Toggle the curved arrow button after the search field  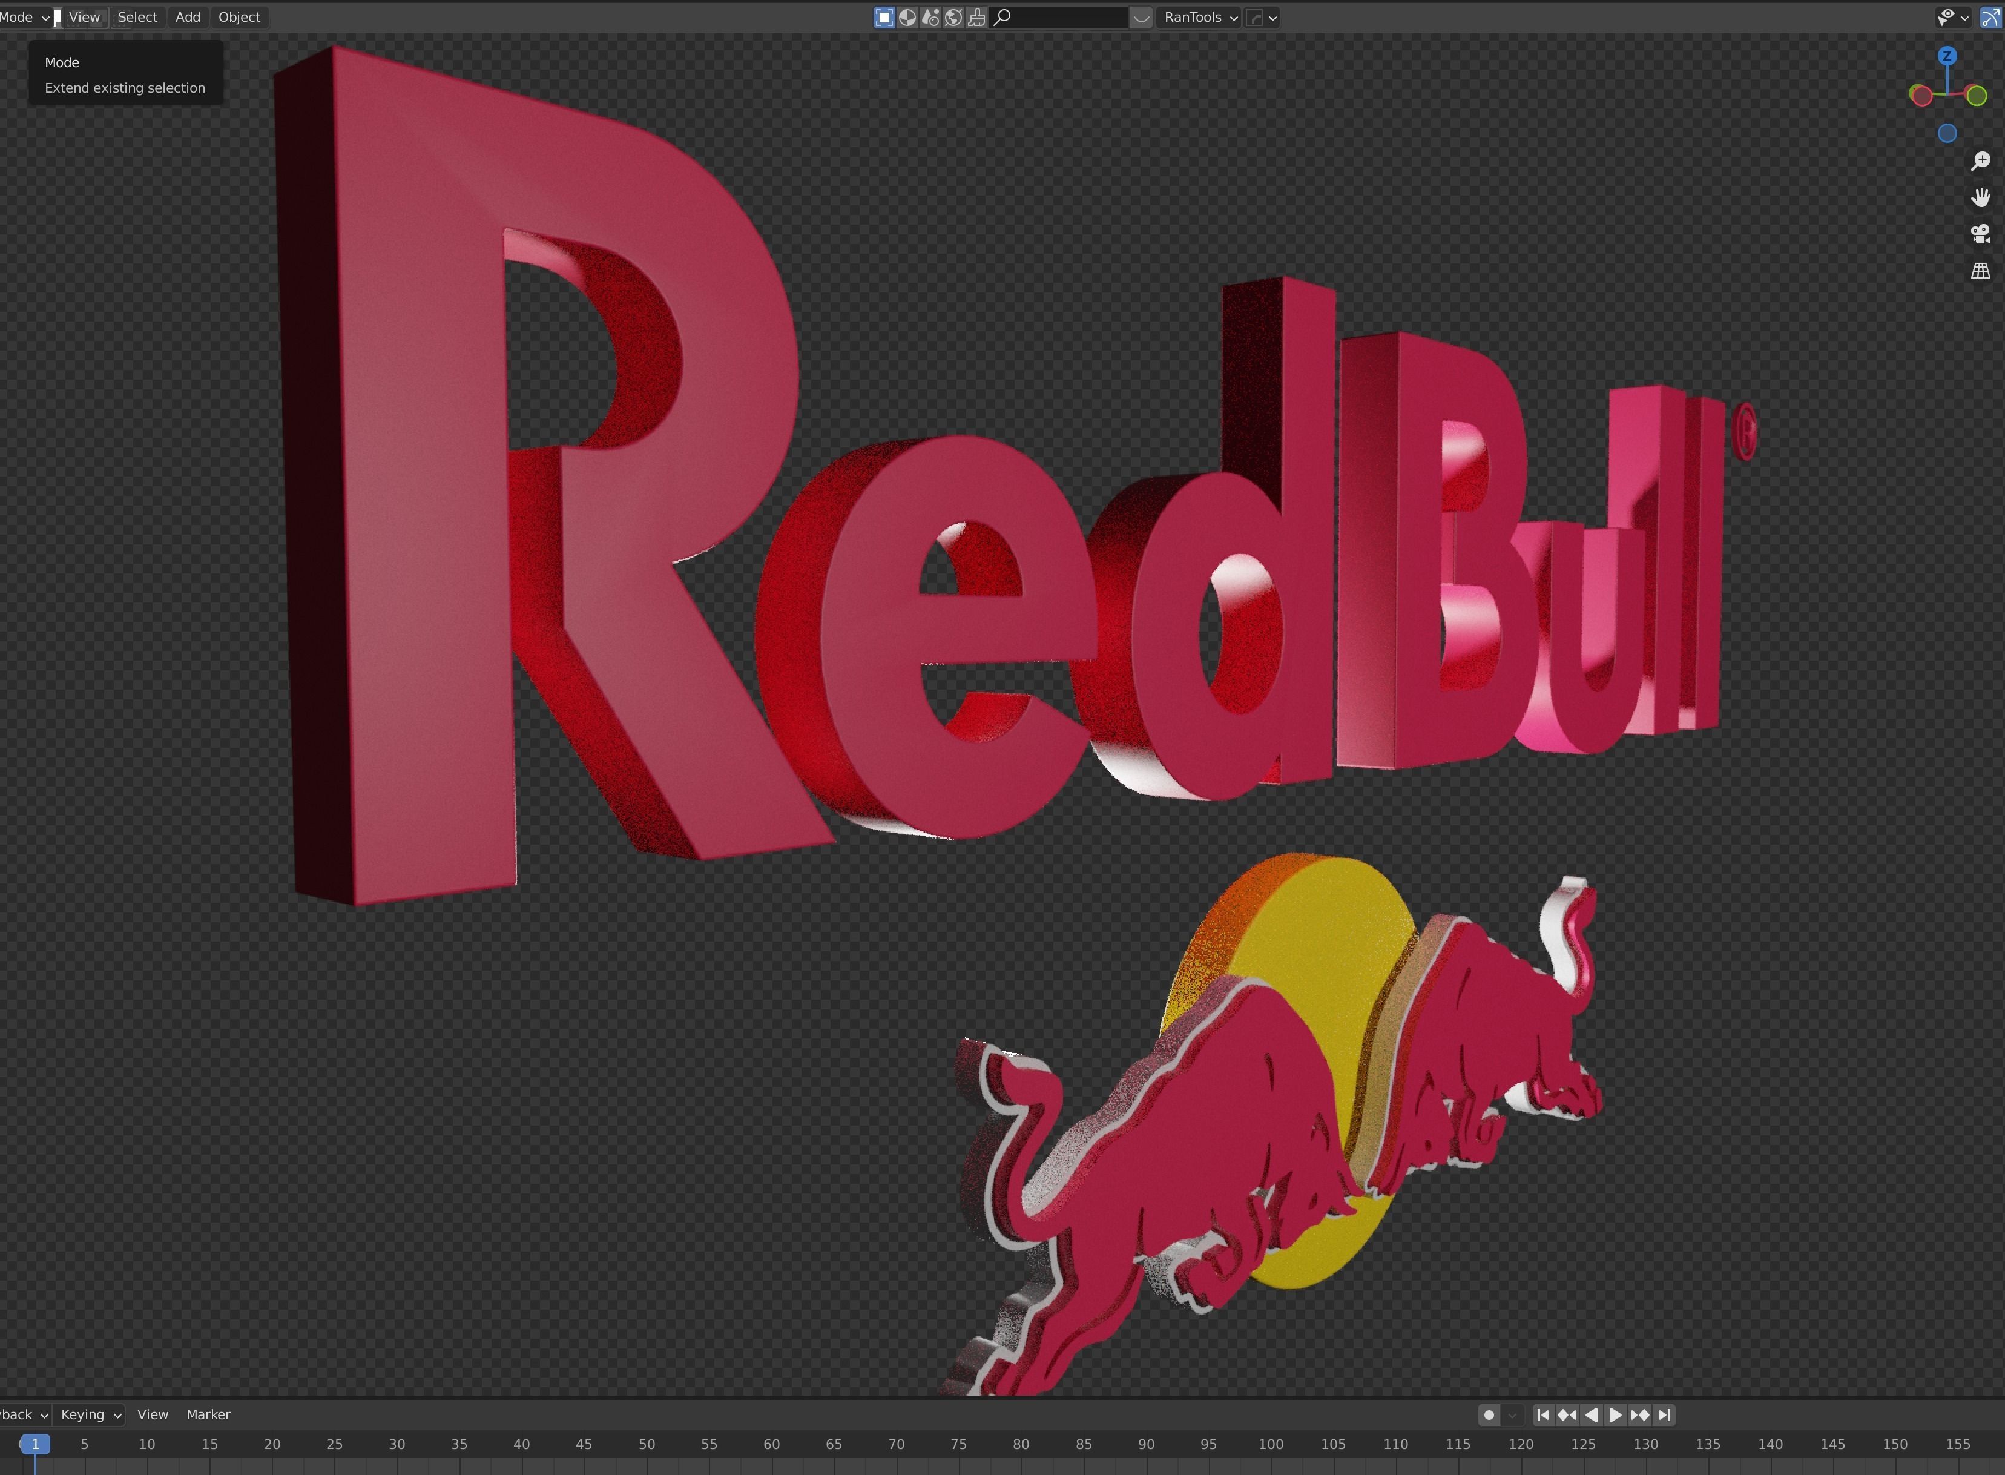(x=1141, y=18)
